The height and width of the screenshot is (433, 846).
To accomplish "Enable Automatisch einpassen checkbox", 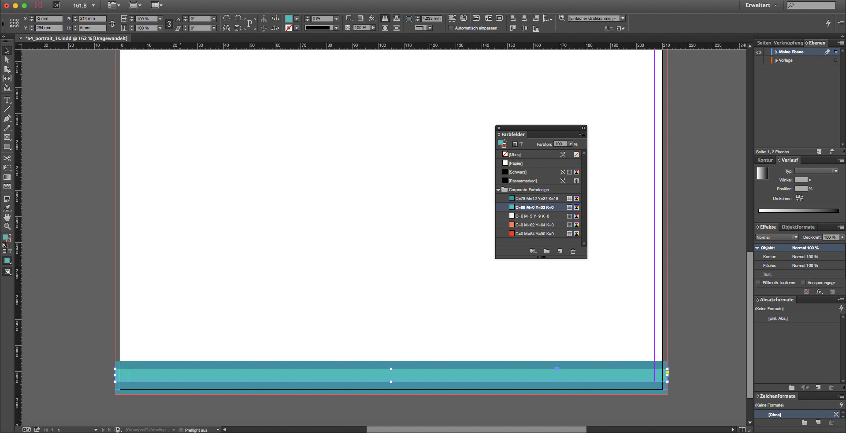I will tap(450, 28).
